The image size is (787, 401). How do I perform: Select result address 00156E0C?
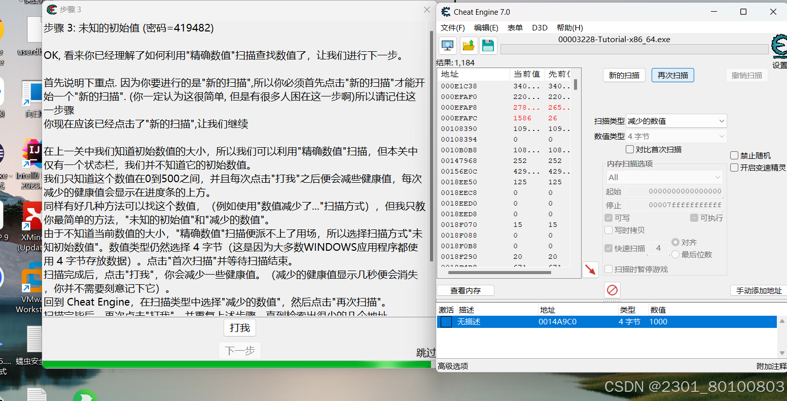click(458, 172)
